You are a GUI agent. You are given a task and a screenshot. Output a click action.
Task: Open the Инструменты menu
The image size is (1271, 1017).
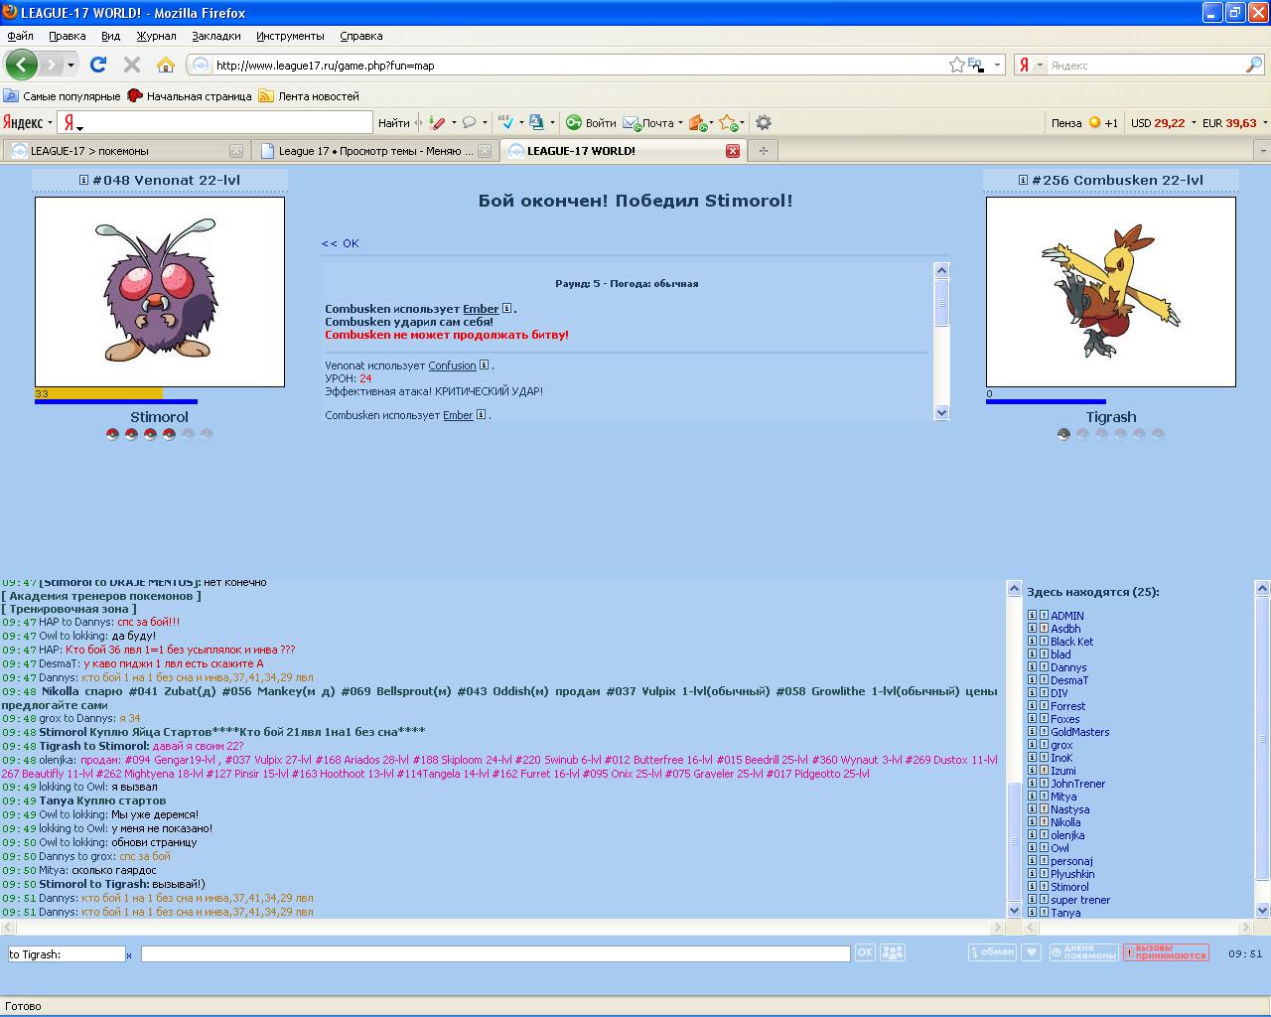pyautogui.click(x=290, y=36)
